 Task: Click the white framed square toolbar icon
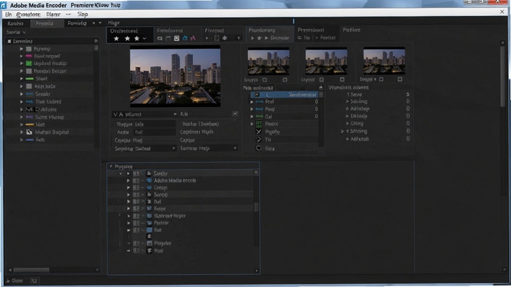tap(176, 38)
